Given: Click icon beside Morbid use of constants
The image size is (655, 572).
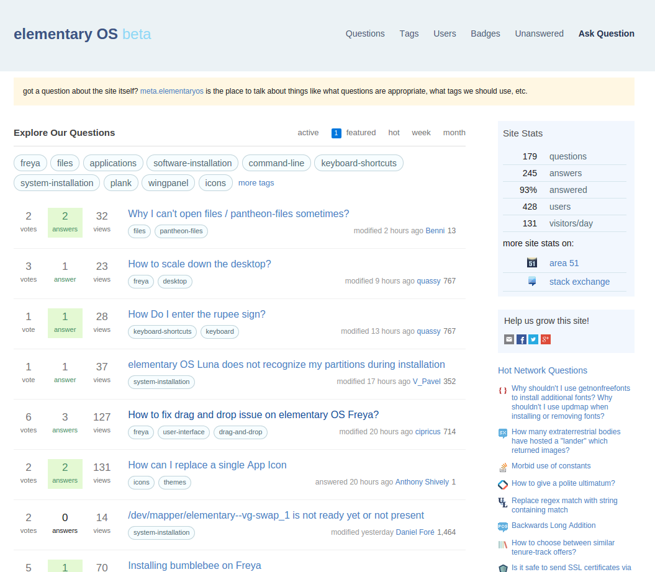Looking at the screenshot, I should coord(503,468).
